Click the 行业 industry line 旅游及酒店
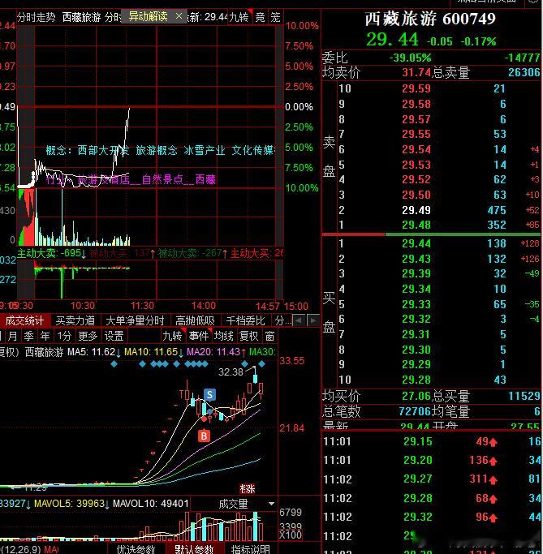Viewport: 543px width, 554px height. coord(131,179)
